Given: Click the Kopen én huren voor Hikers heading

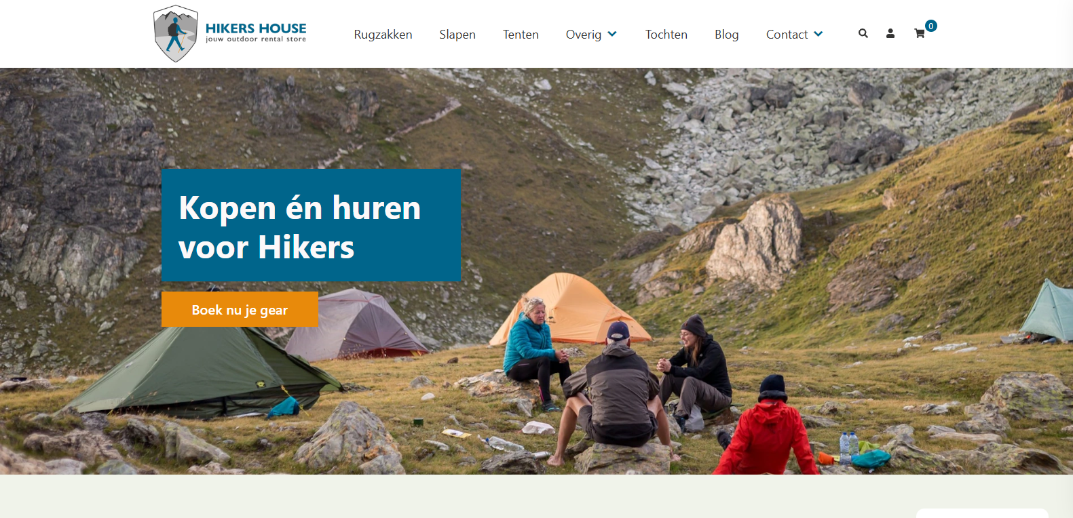Looking at the screenshot, I should point(300,227).
